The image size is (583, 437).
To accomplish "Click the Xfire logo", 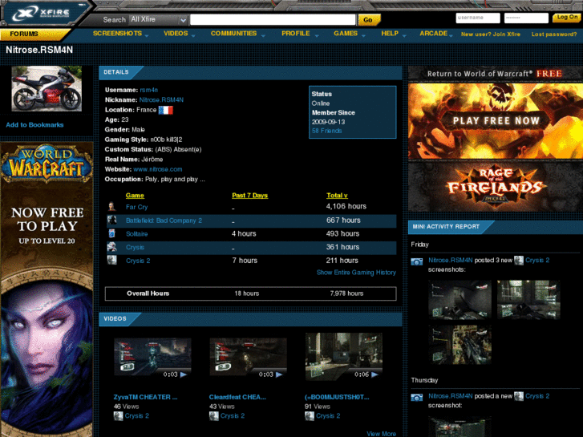I will tap(42, 14).
